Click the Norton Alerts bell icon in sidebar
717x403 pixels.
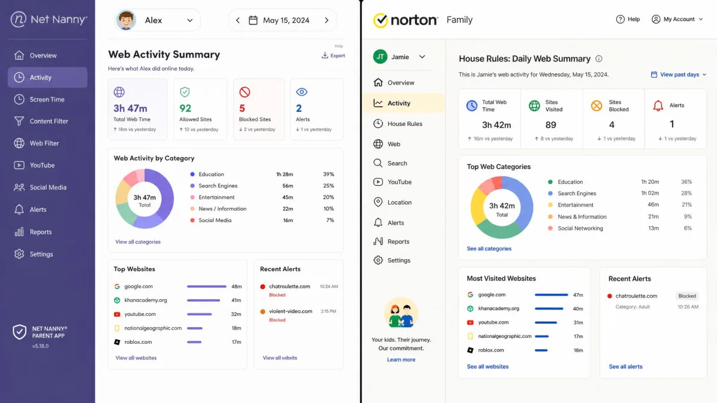[378, 222]
